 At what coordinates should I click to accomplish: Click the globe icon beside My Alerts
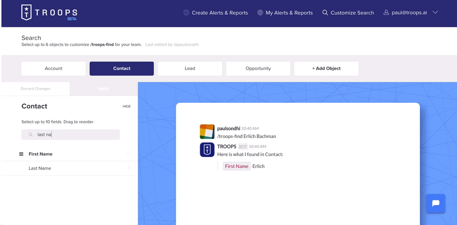click(x=260, y=13)
